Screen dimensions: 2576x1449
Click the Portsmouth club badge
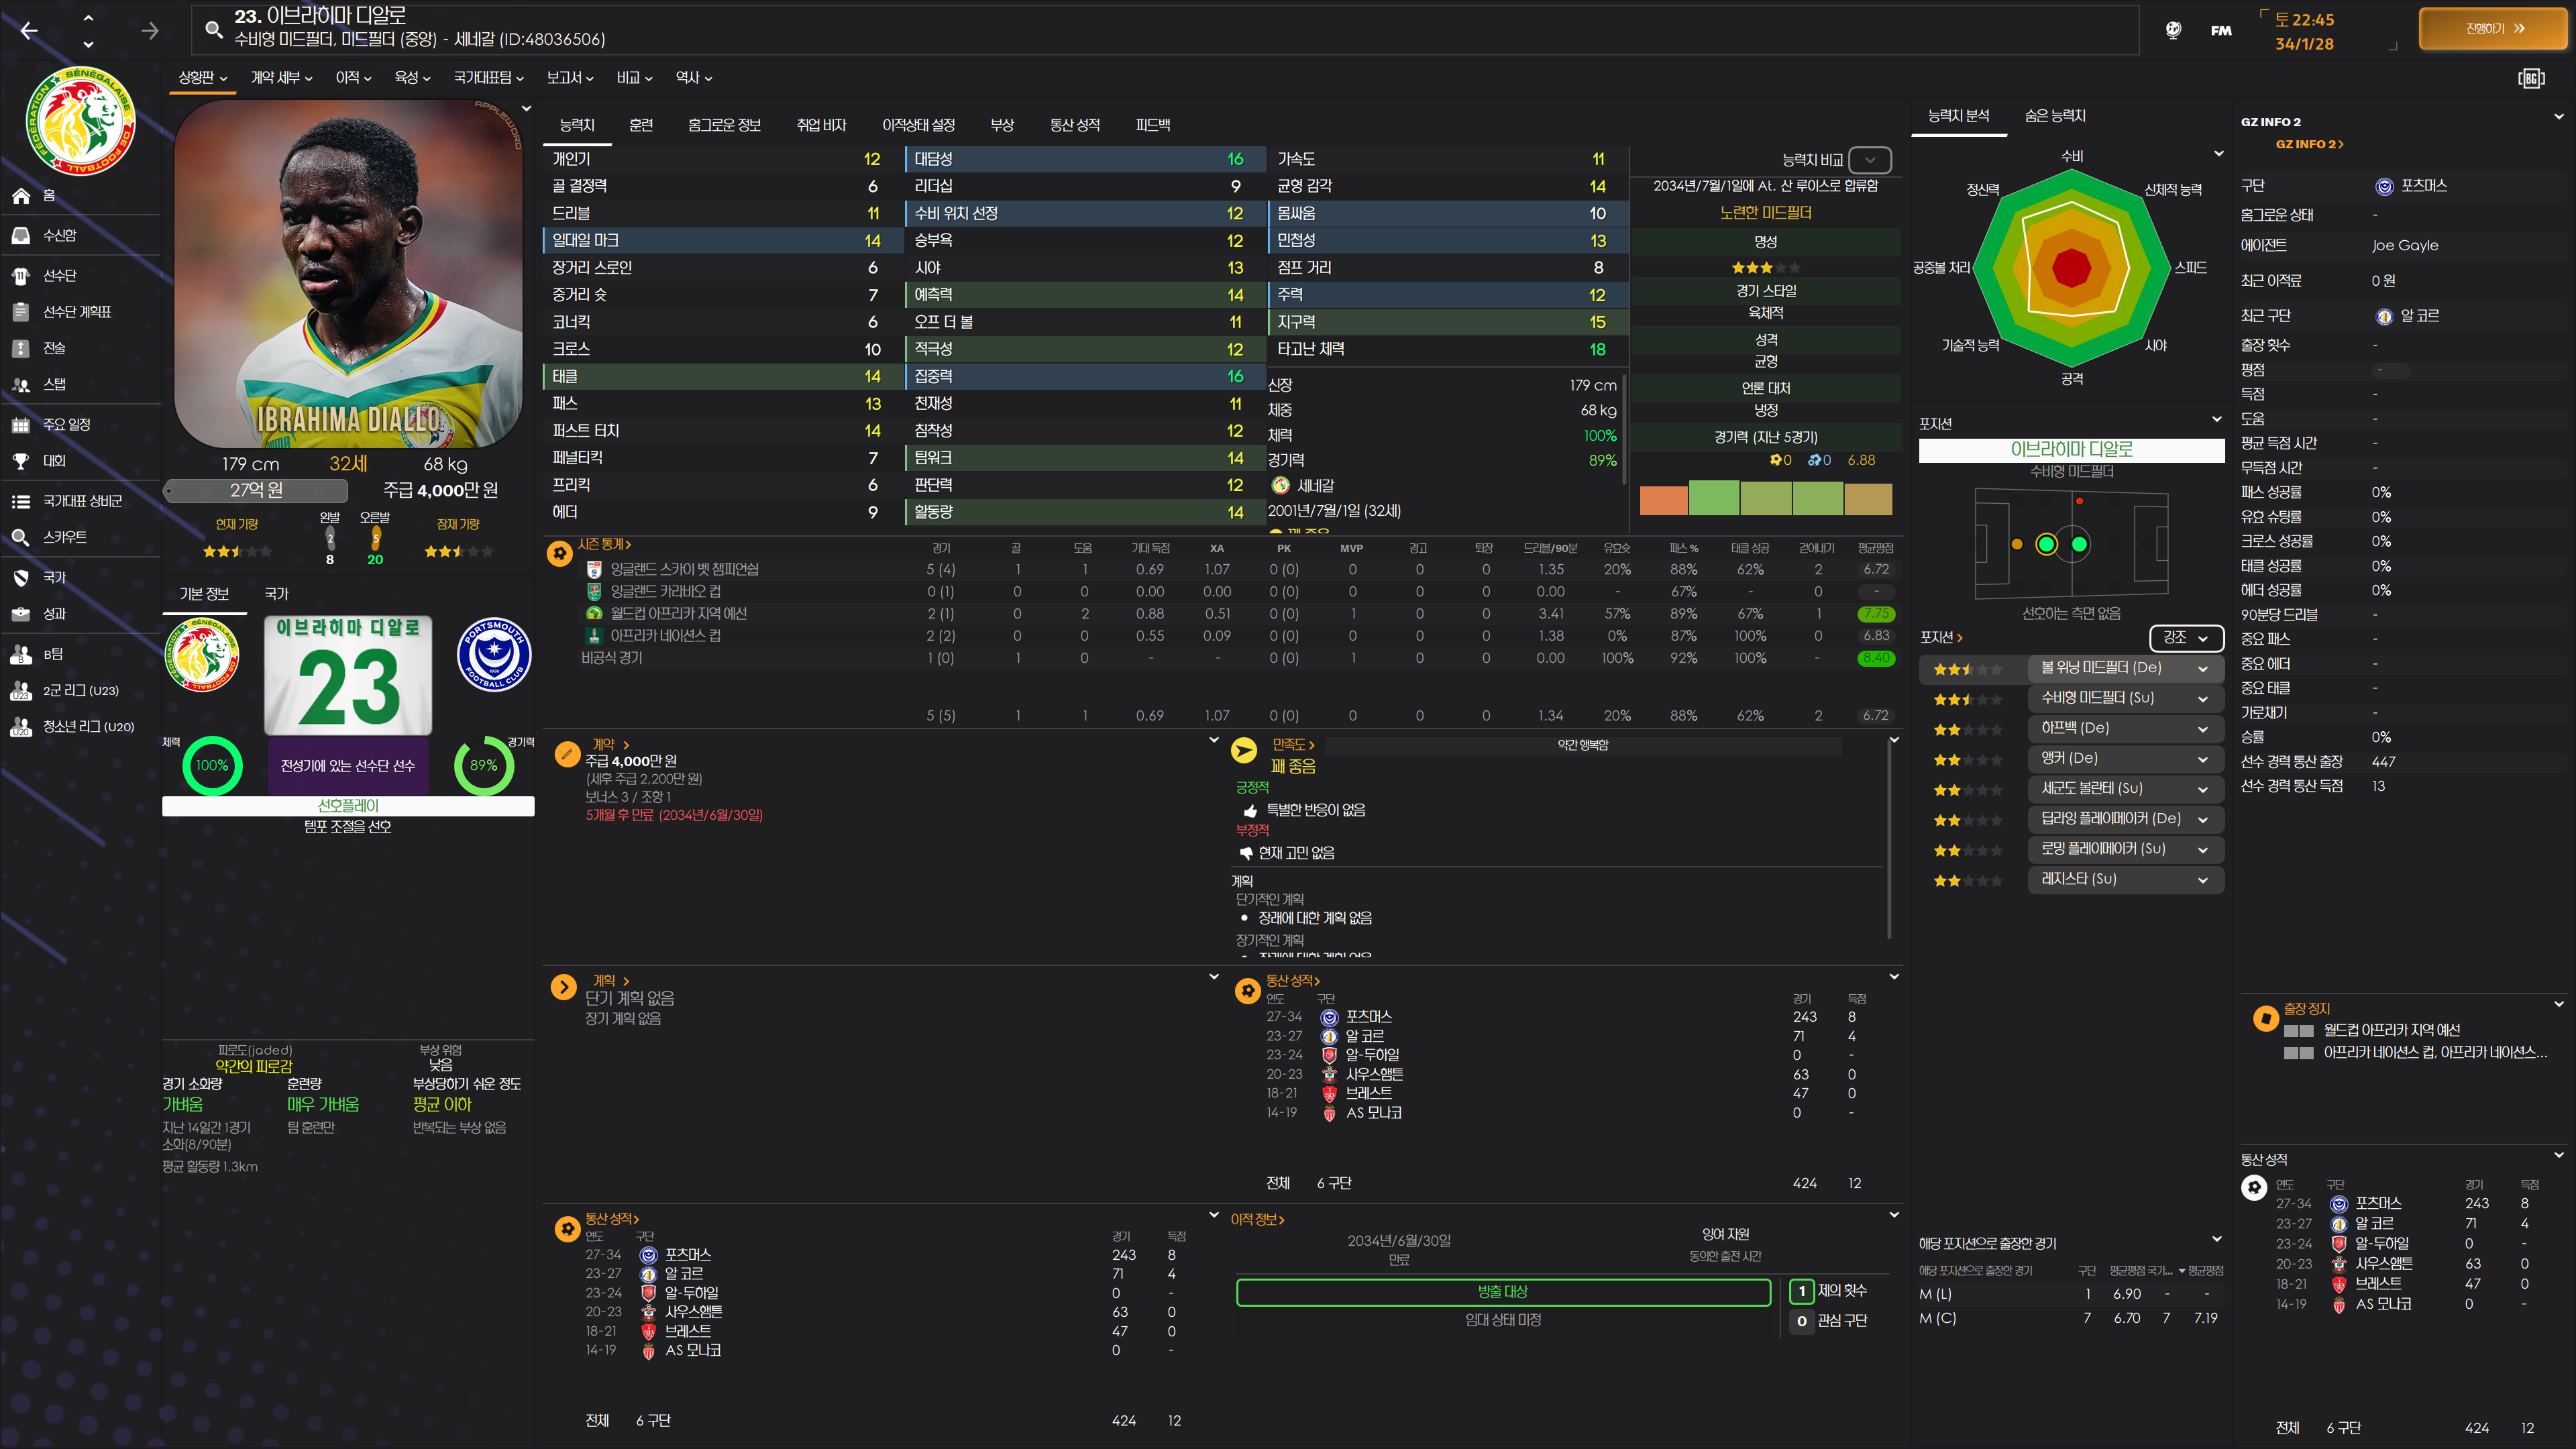494,655
